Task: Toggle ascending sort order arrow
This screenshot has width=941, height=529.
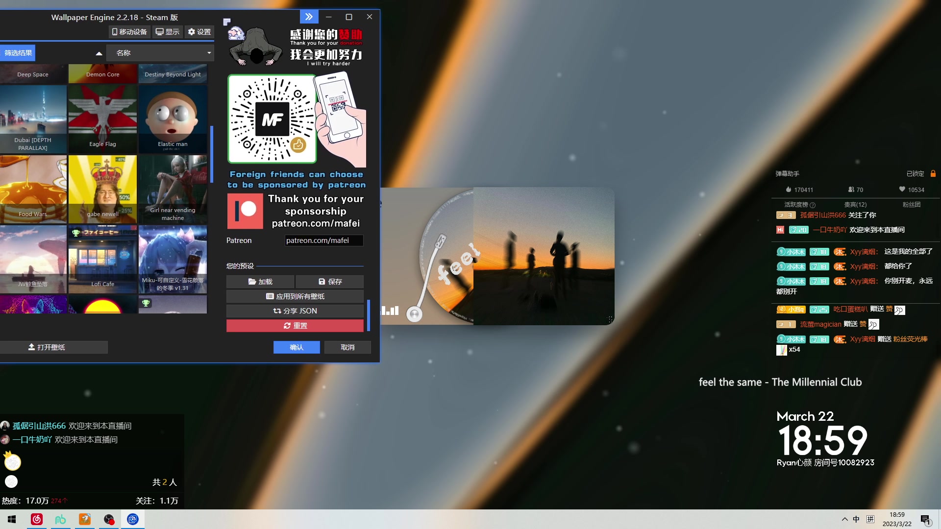Action: (x=99, y=53)
